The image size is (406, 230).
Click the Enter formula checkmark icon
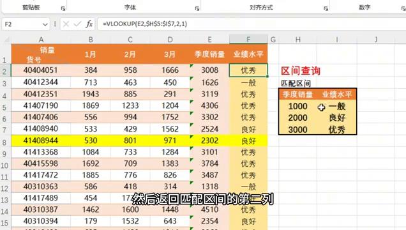(77, 24)
